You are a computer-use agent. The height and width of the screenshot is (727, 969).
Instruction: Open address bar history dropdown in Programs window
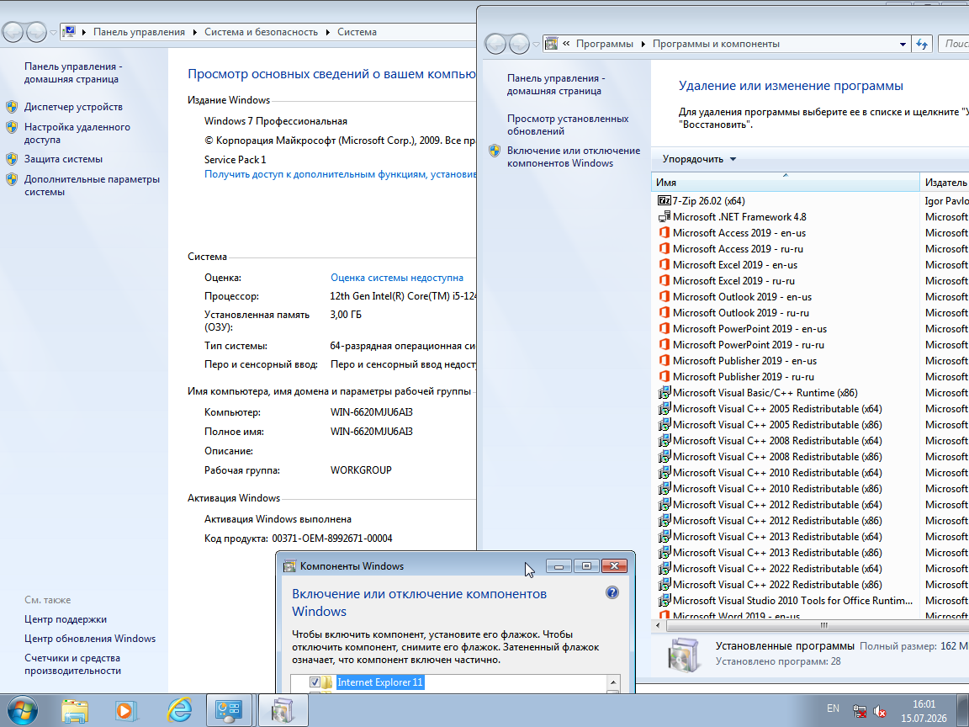click(903, 44)
